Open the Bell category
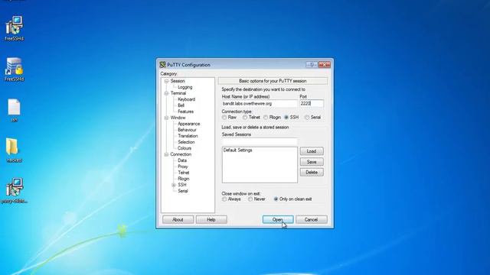 coord(181,105)
